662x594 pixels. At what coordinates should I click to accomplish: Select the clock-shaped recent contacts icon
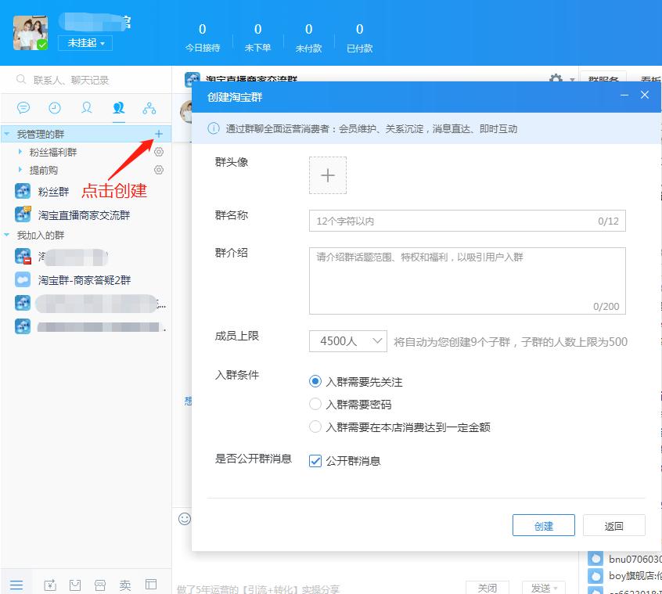(x=54, y=108)
